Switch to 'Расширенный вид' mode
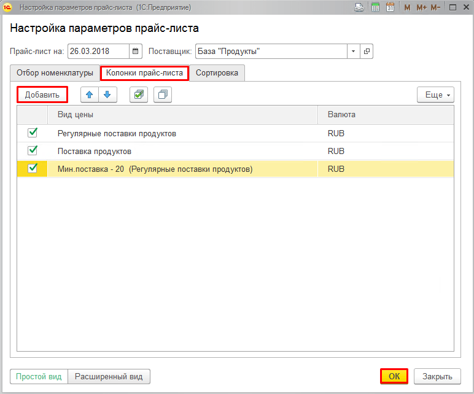 click(x=109, y=376)
